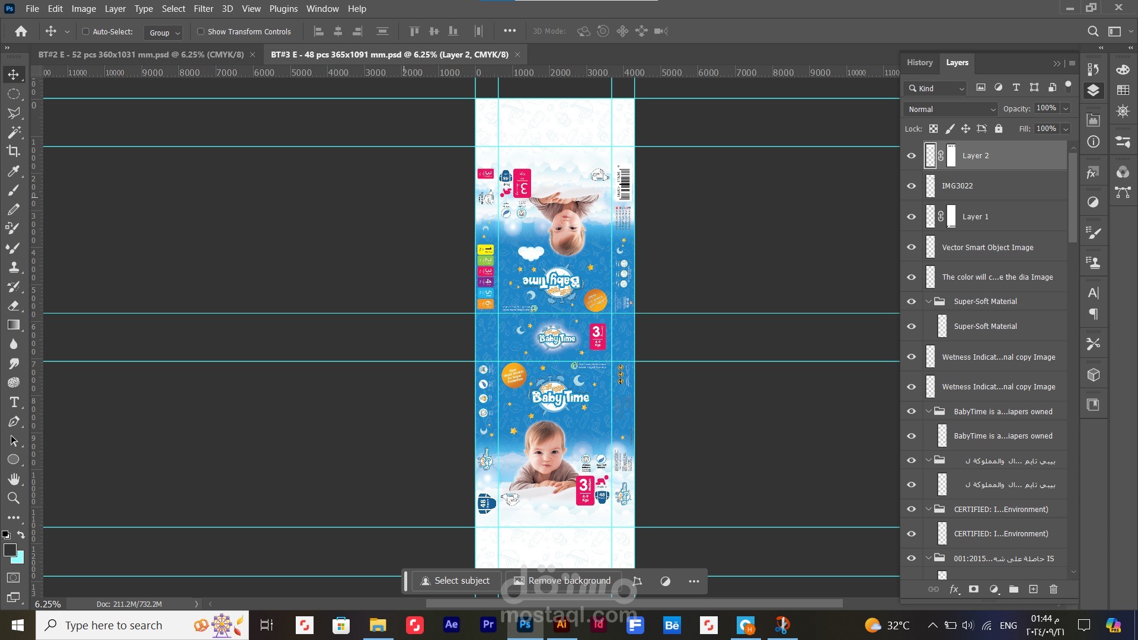The width and height of the screenshot is (1138, 640).
Task: Enable Show Transform Controls checkbox
Action: point(200,31)
